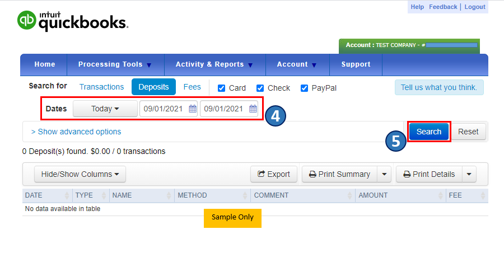The height and width of the screenshot is (262, 504).
Task: Sort by TYPE column arrows
Action: click(x=104, y=195)
